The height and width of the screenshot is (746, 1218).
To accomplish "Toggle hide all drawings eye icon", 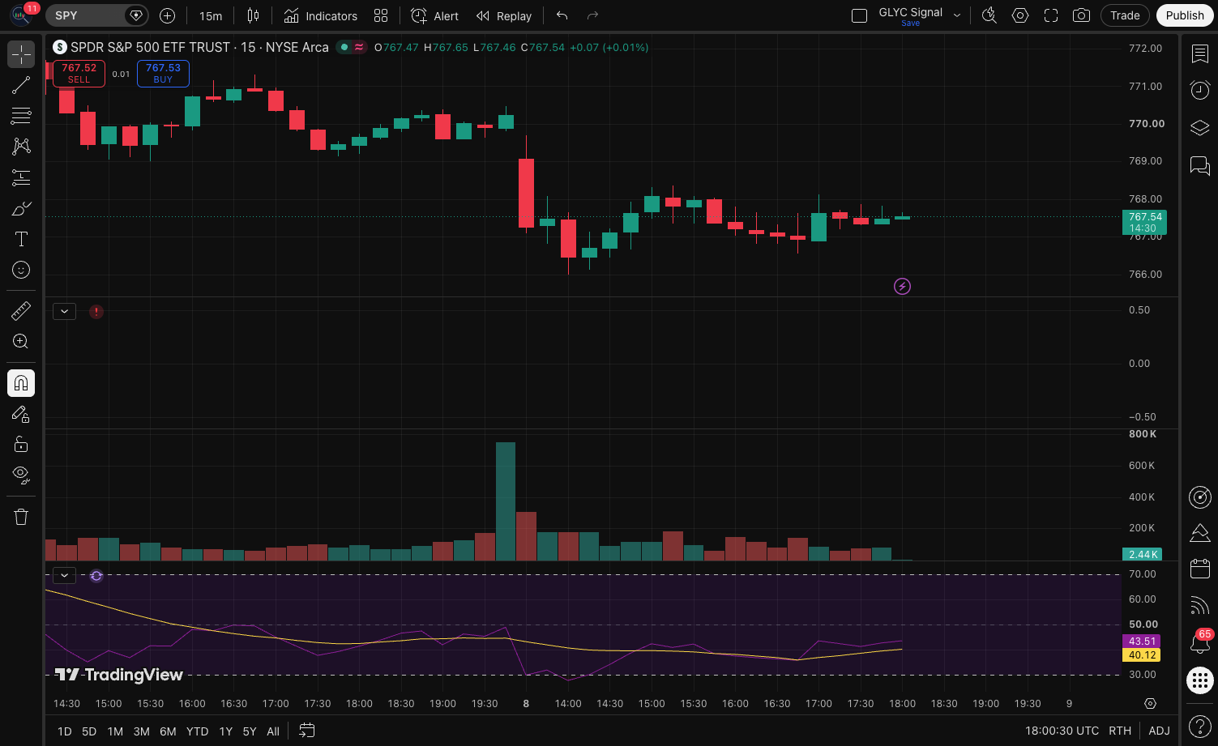I will point(21,475).
